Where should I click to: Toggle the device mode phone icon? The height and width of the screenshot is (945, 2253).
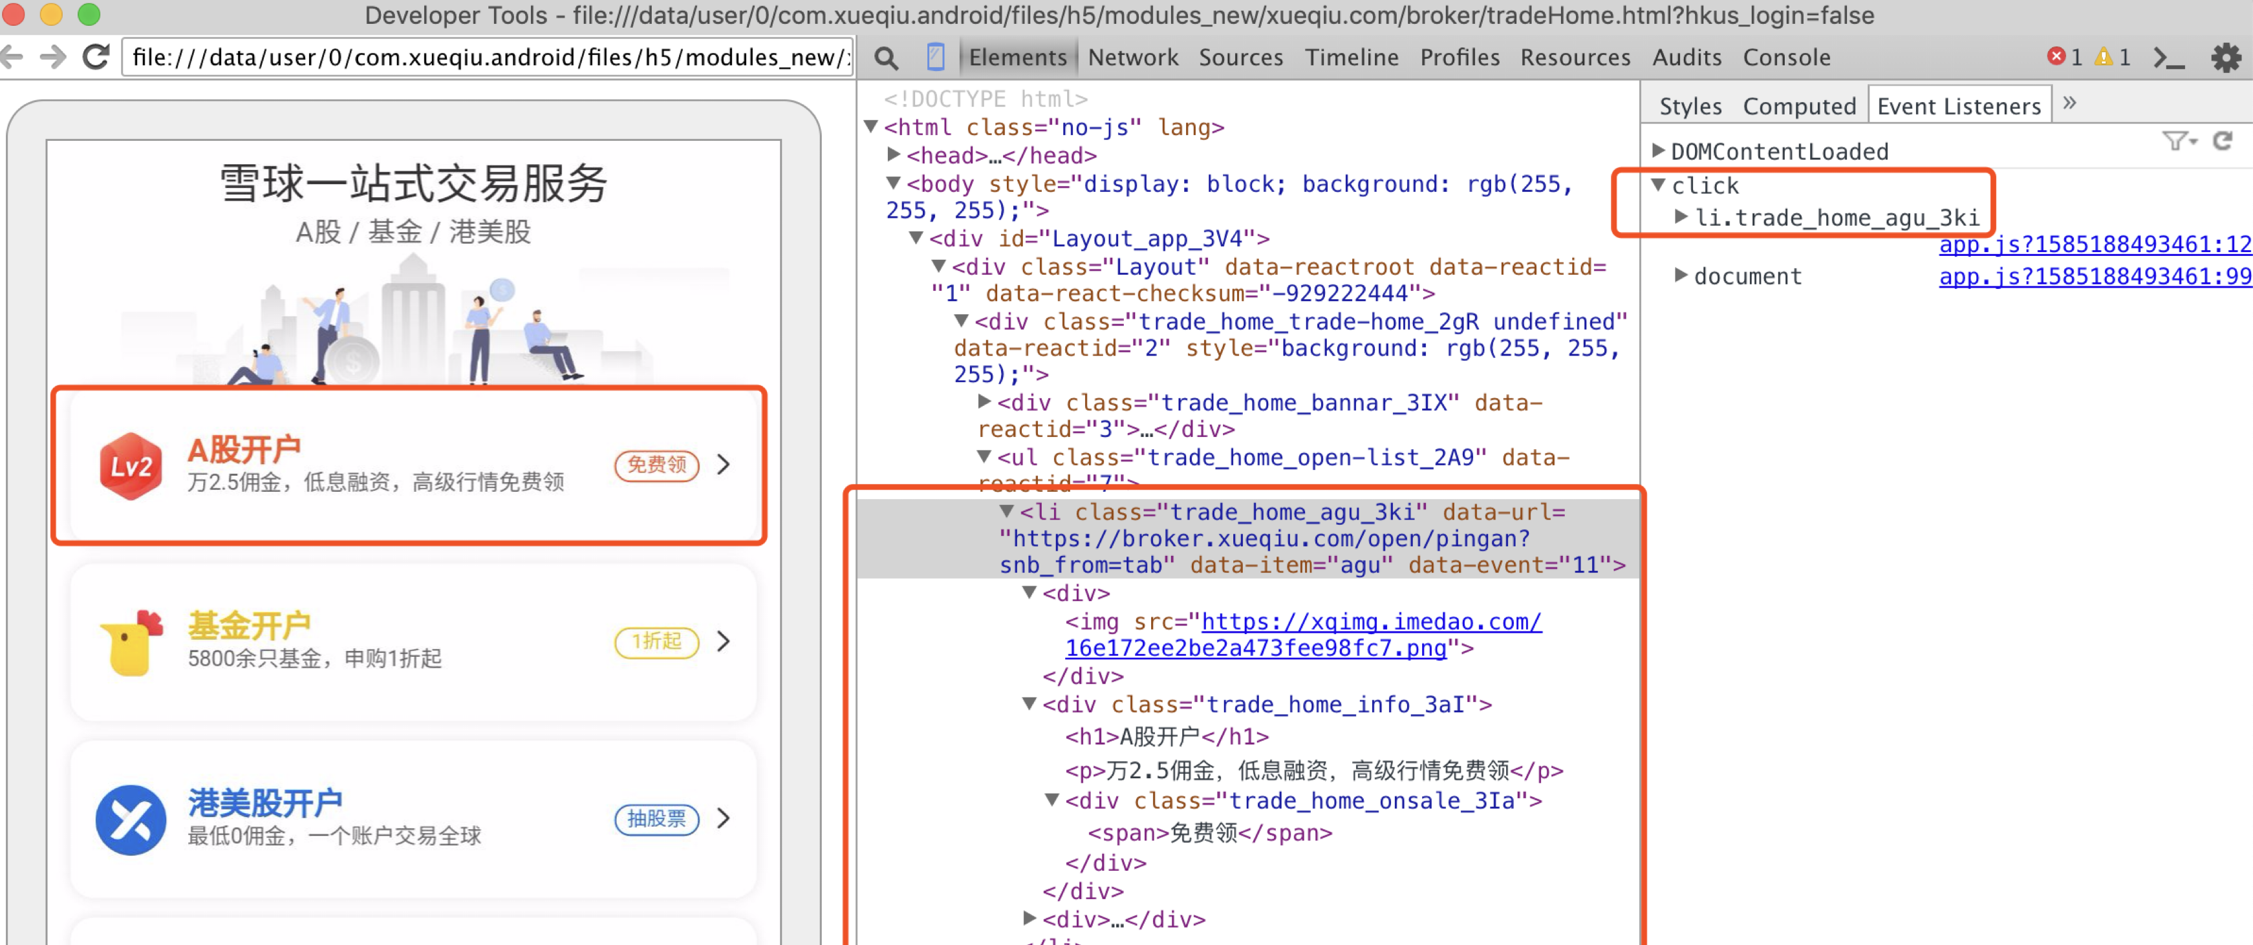935,58
